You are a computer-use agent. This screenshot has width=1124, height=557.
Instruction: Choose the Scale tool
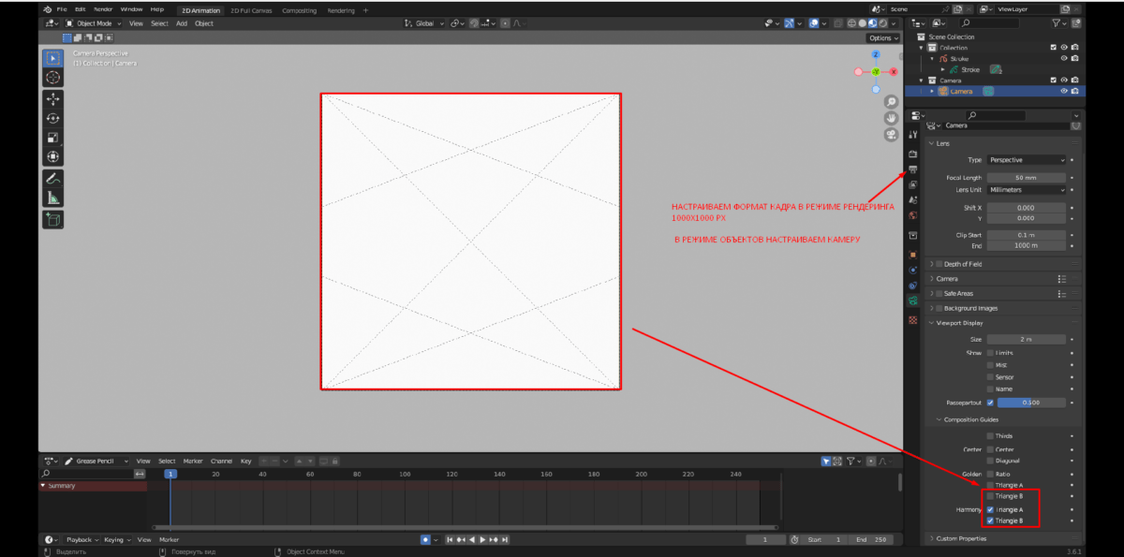52,138
